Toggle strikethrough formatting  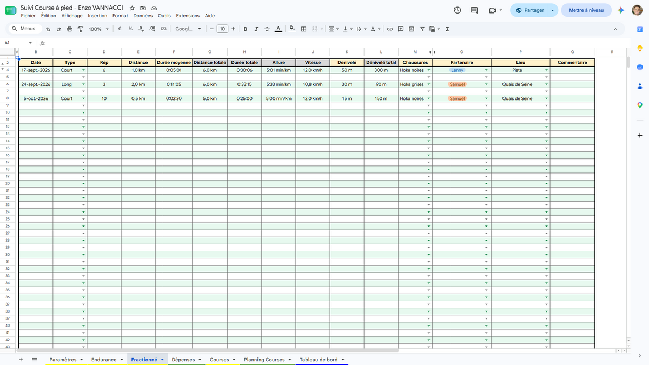pyautogui.click(x=267, y=29)
